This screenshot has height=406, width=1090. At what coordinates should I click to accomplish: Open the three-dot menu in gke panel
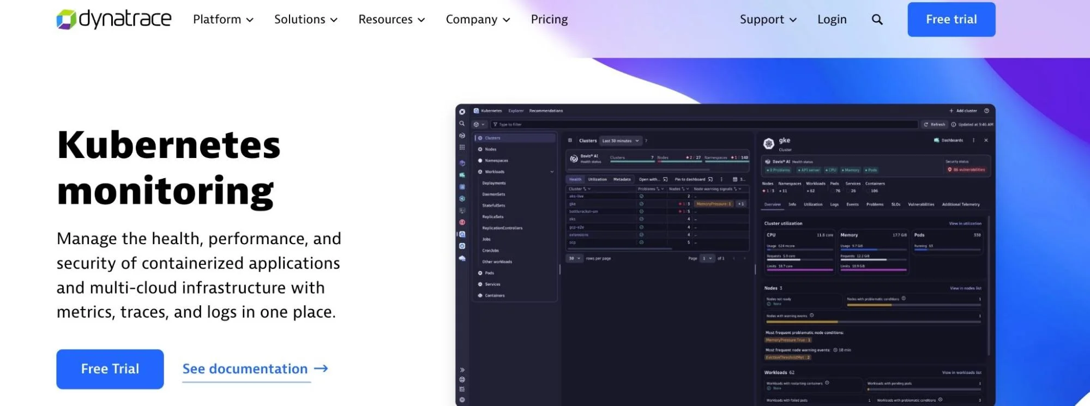973,140
